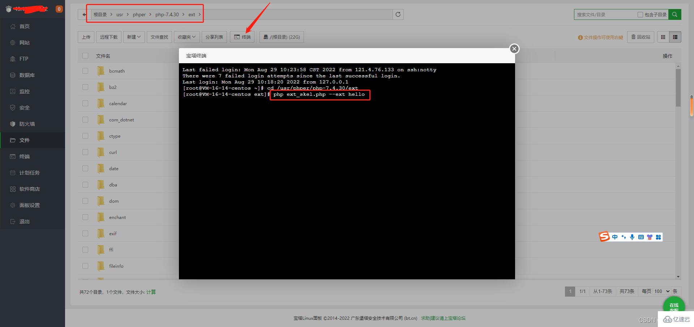Click the 上传 upload button

click(86, 37)
